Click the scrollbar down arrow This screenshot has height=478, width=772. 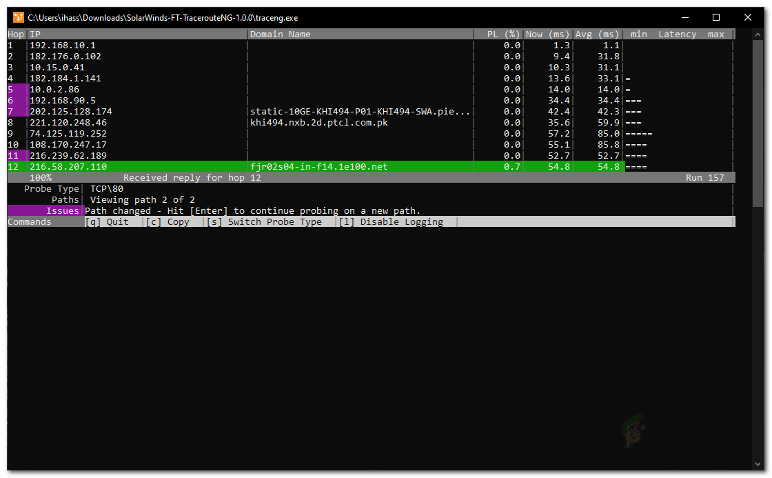point(758,464)
